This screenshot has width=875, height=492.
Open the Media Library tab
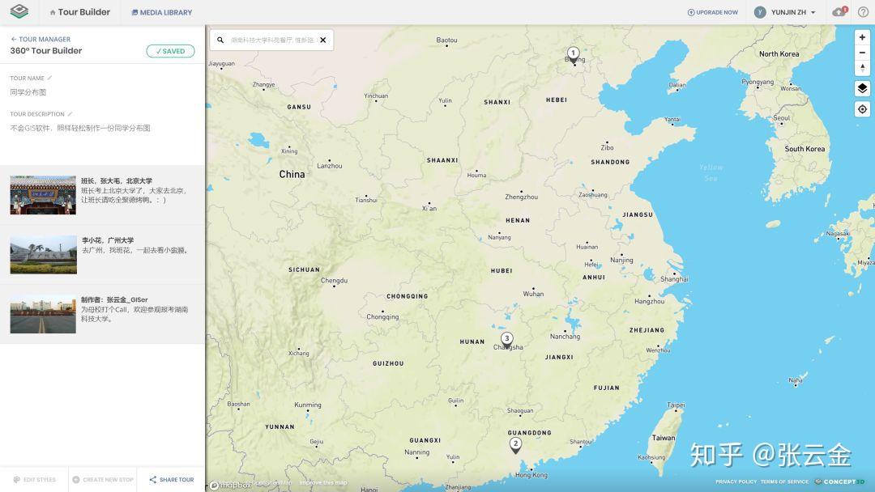click(162, 12)
